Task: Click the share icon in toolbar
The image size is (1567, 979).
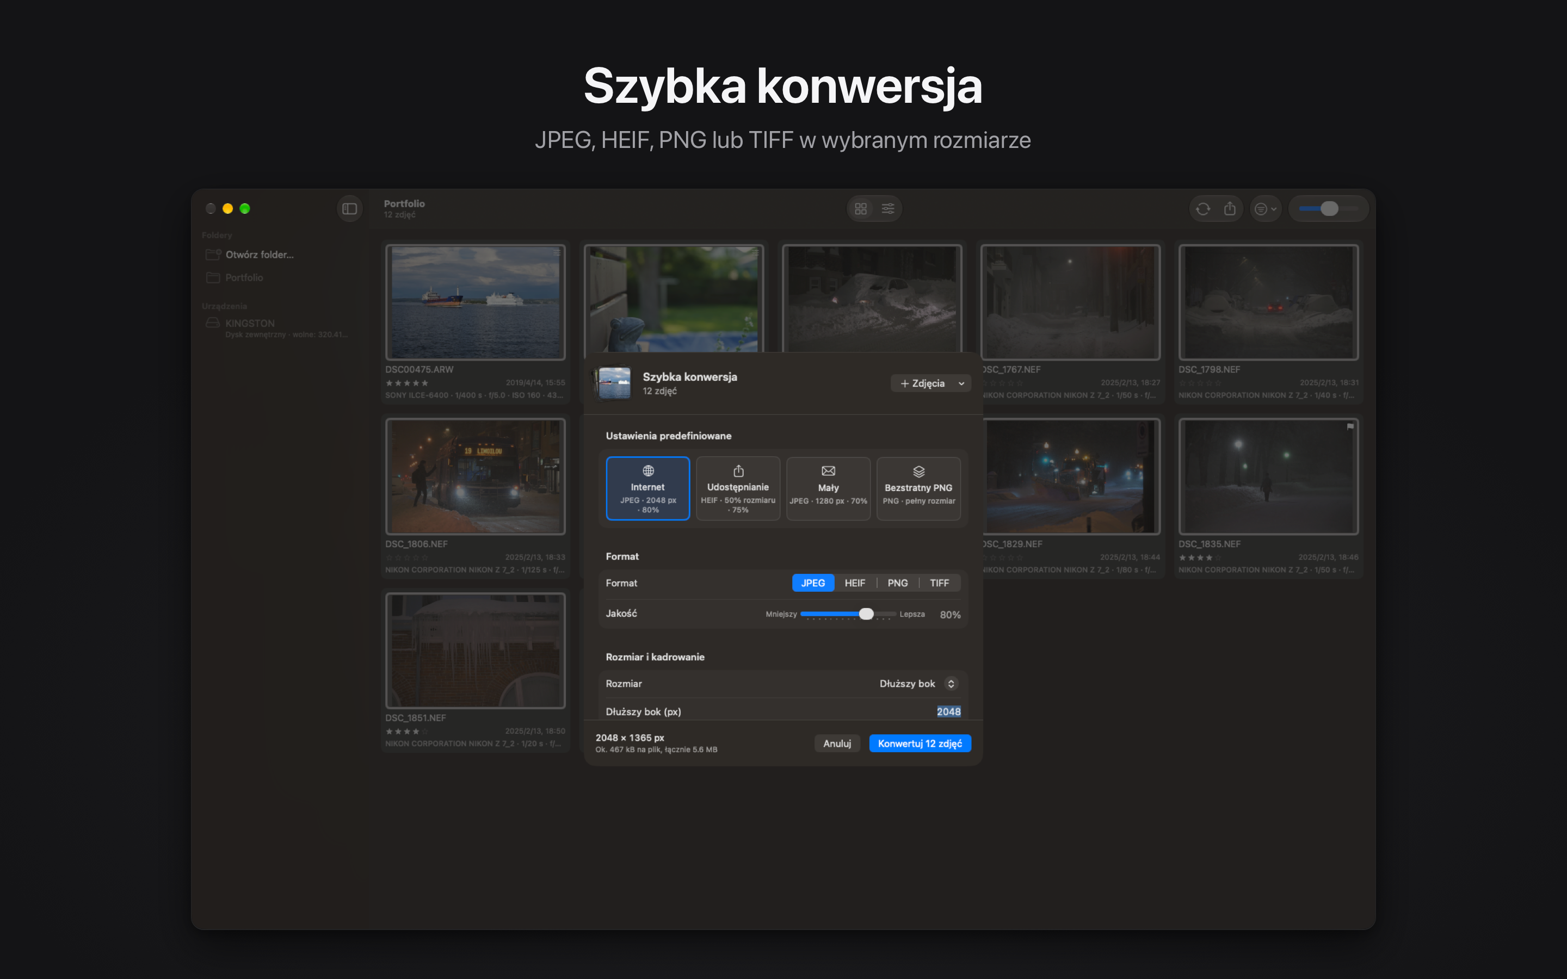Action: (1230, 208)
